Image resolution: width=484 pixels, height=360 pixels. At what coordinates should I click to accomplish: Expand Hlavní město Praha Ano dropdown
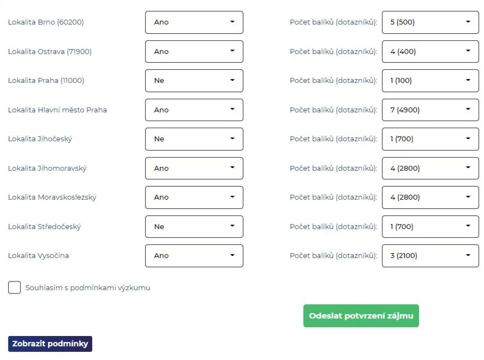[x=194, y=110]
